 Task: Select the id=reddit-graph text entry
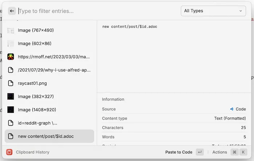coord(49,123)
